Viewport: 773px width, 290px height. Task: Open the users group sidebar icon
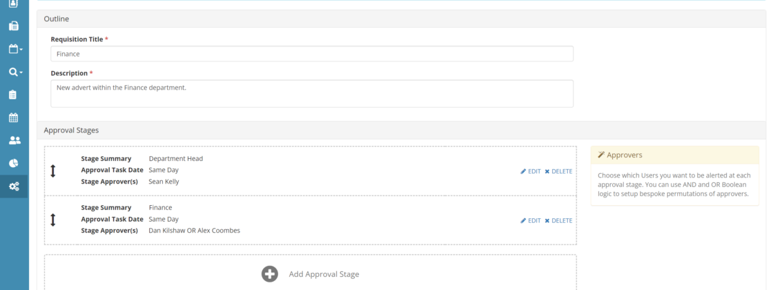(x=14, y=140)
